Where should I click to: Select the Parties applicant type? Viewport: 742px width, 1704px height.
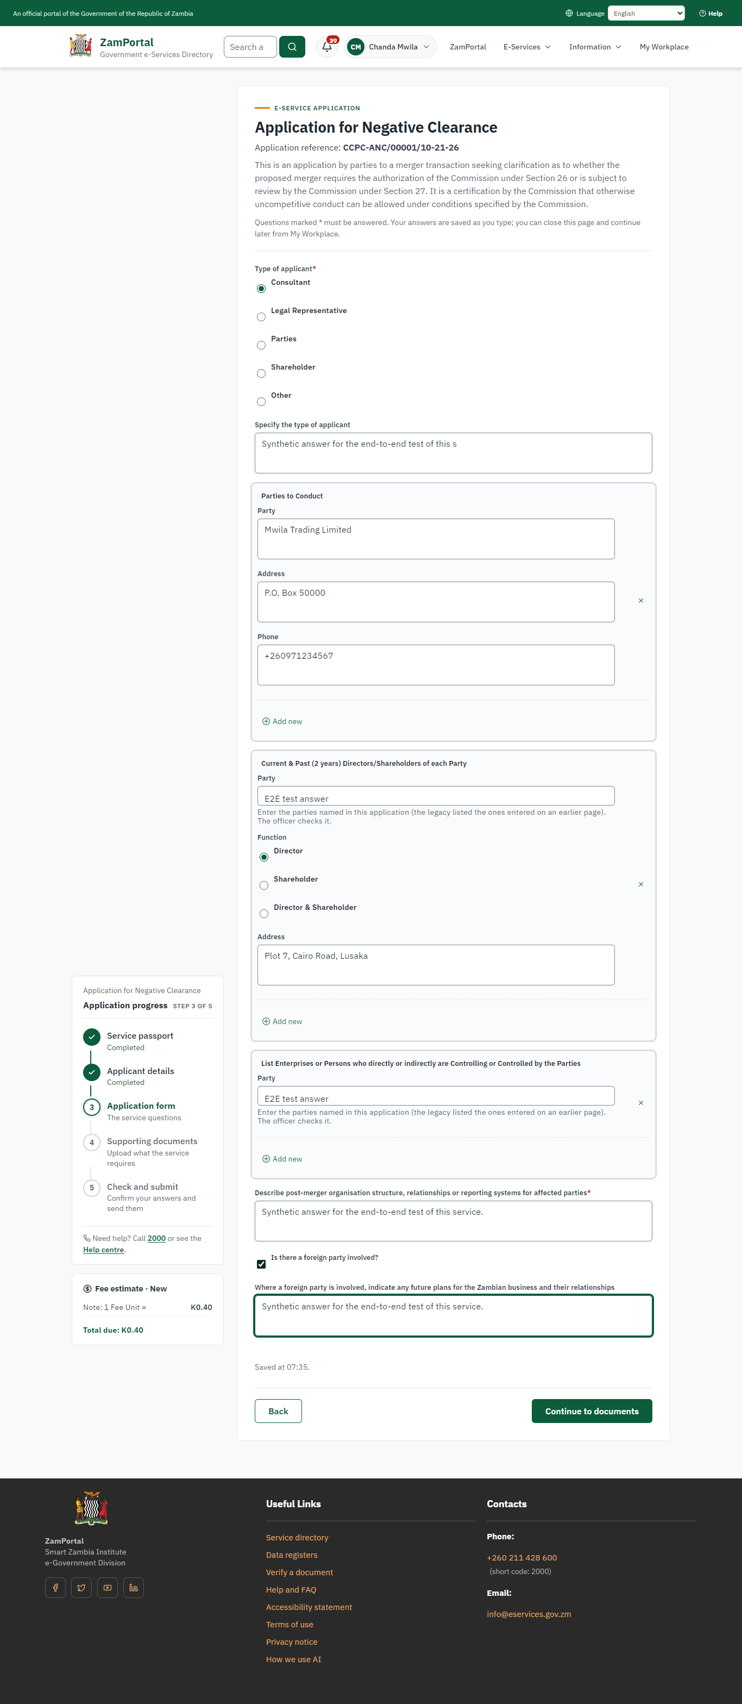261,345
